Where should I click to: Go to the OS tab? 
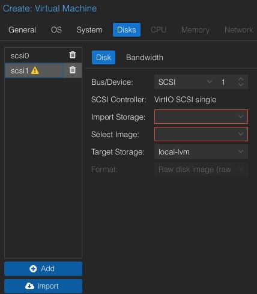[56, 30]
